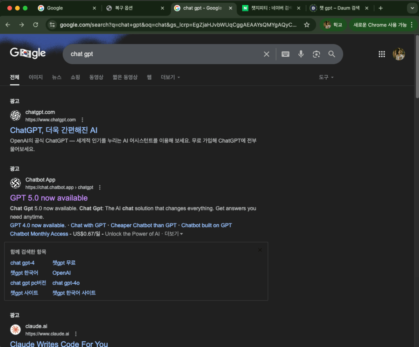Open GPT 4.0 now available sitelink
This screenshot has height=347, width=419.
tap(38, 225)
